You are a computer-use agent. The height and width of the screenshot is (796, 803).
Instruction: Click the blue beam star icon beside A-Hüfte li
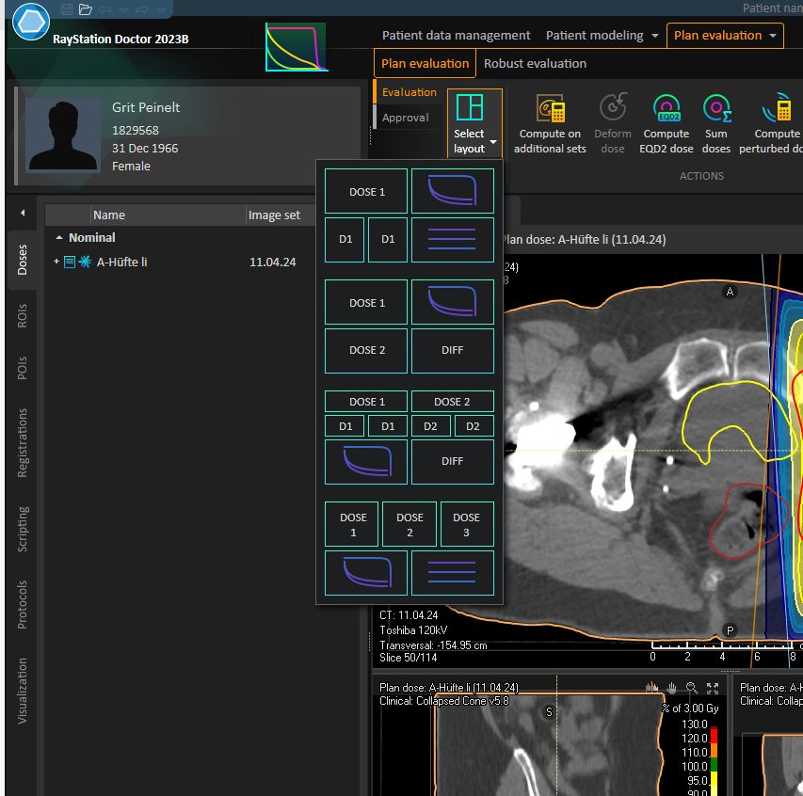tap(85, 263)
